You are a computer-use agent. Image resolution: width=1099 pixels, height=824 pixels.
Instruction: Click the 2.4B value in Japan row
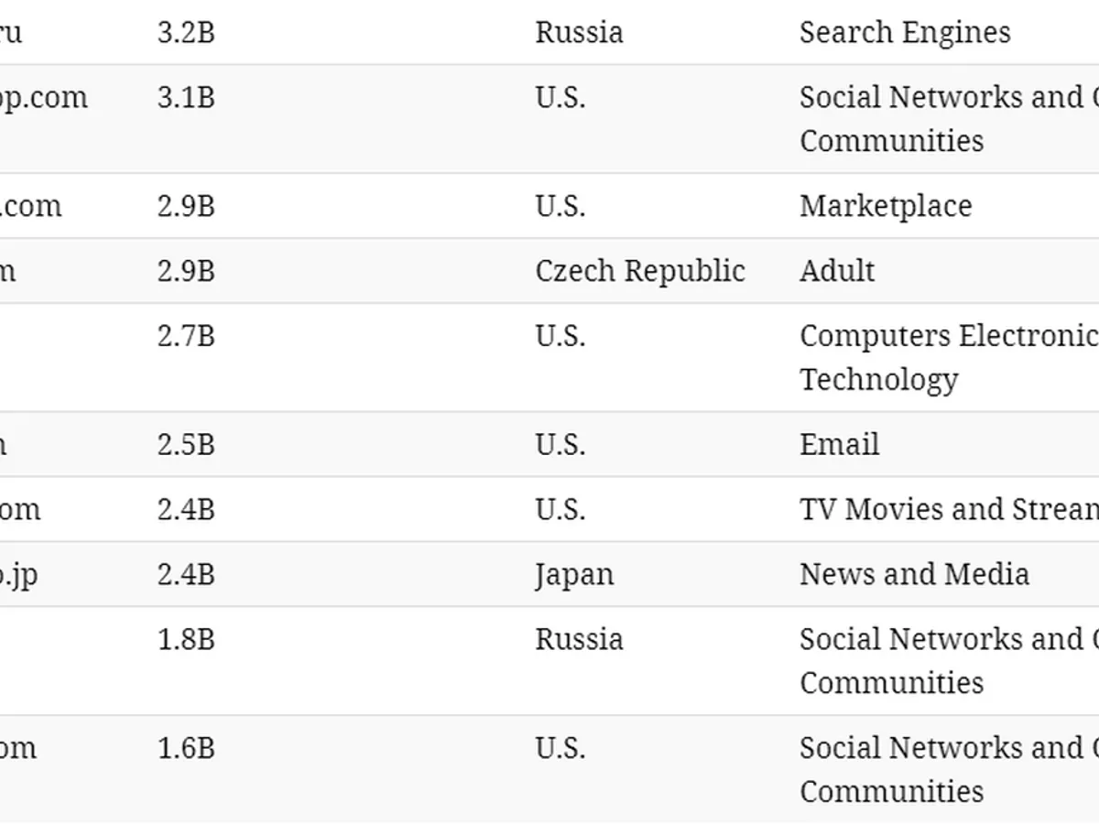click(186, 575)
